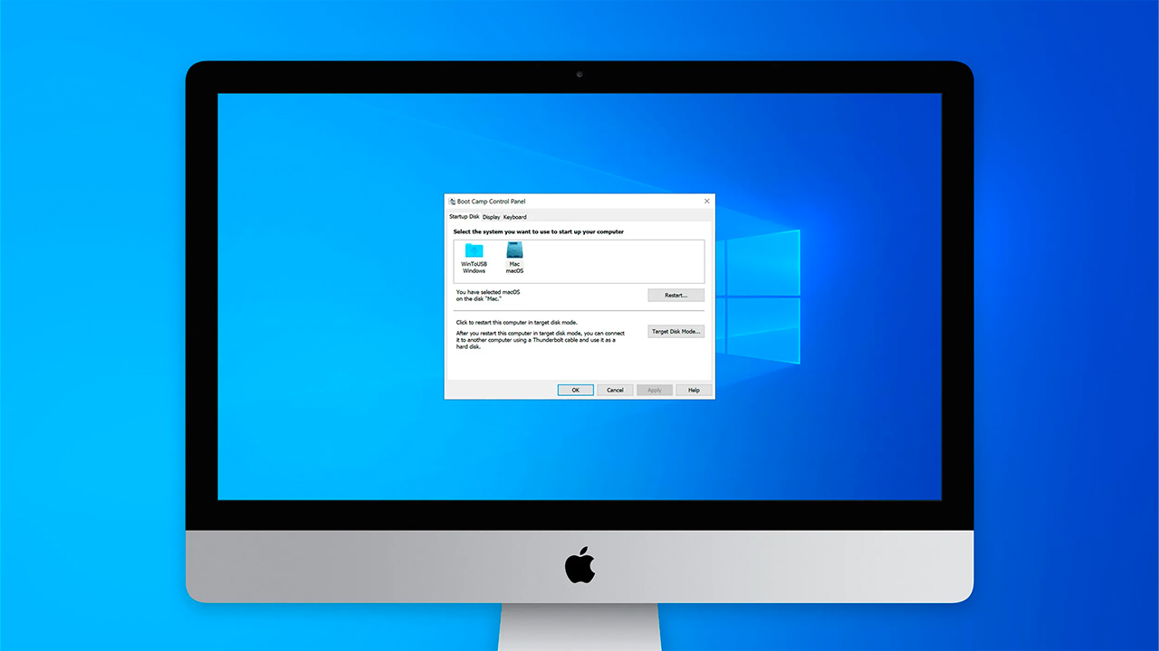Select the Mac macOS startup disk icon
This screenshot has height=651, width=1159.
click(x=514, y=258)
